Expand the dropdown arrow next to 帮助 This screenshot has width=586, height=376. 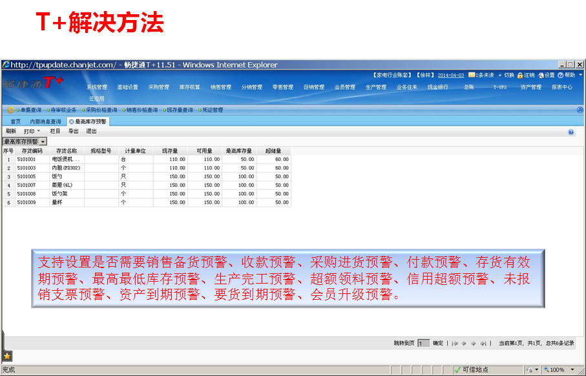(x=580, y=75)
